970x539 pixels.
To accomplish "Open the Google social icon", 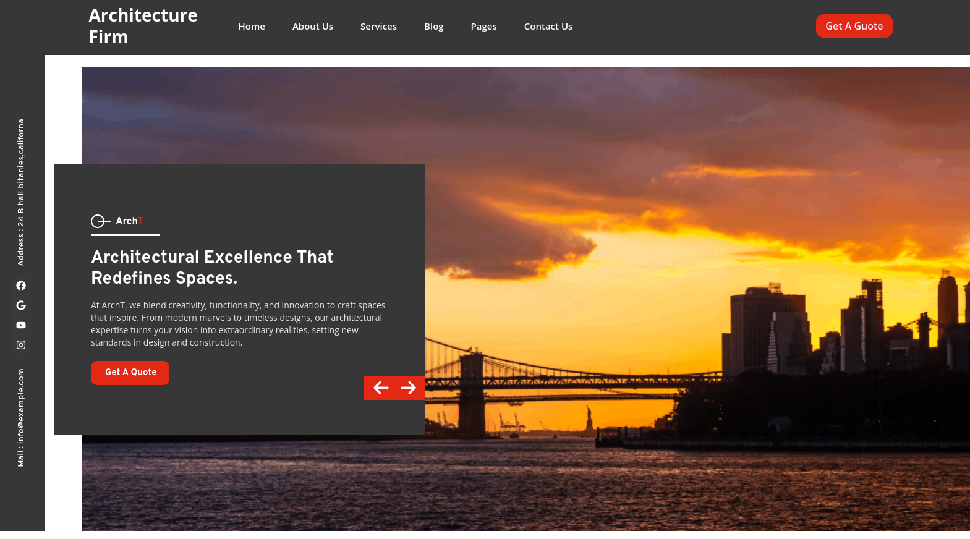I will coord(21,305).
